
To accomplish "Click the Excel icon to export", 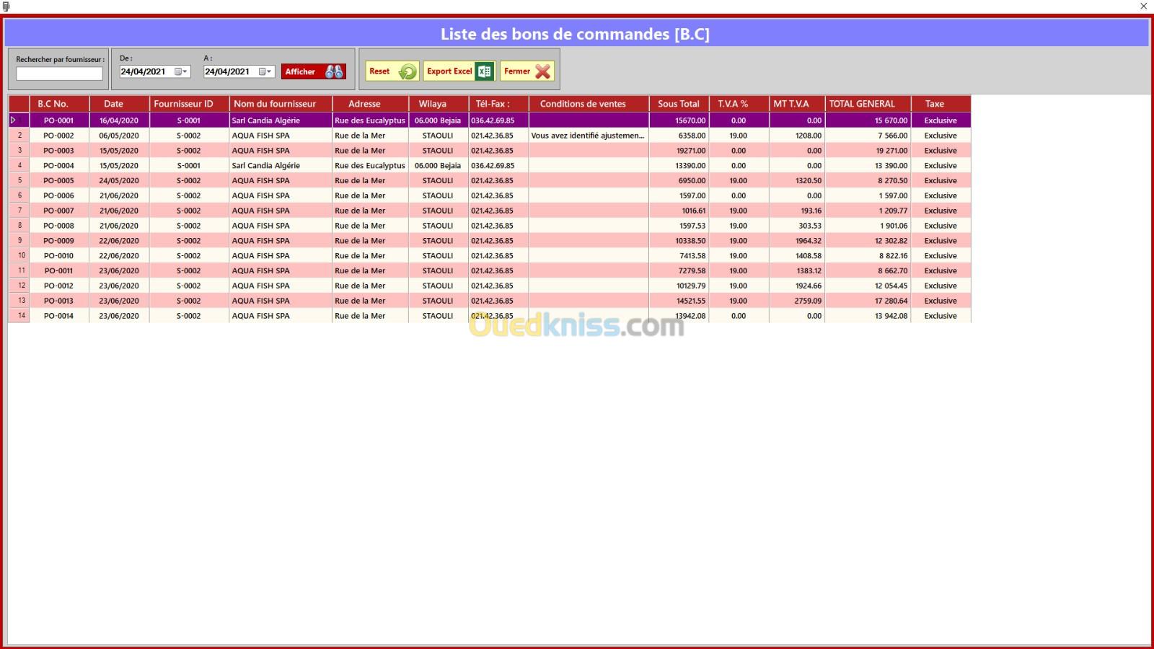I will (485, 71).
